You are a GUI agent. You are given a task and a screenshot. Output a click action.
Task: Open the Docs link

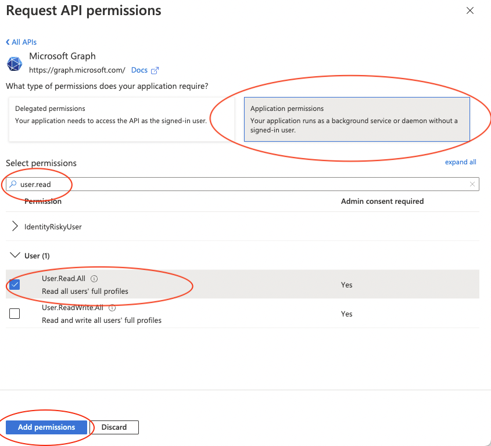click(139, 70)
